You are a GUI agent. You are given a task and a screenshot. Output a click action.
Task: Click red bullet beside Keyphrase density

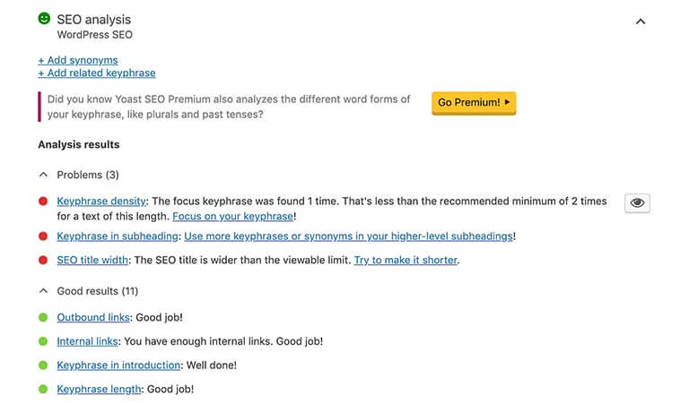click(x=43, y=201)
